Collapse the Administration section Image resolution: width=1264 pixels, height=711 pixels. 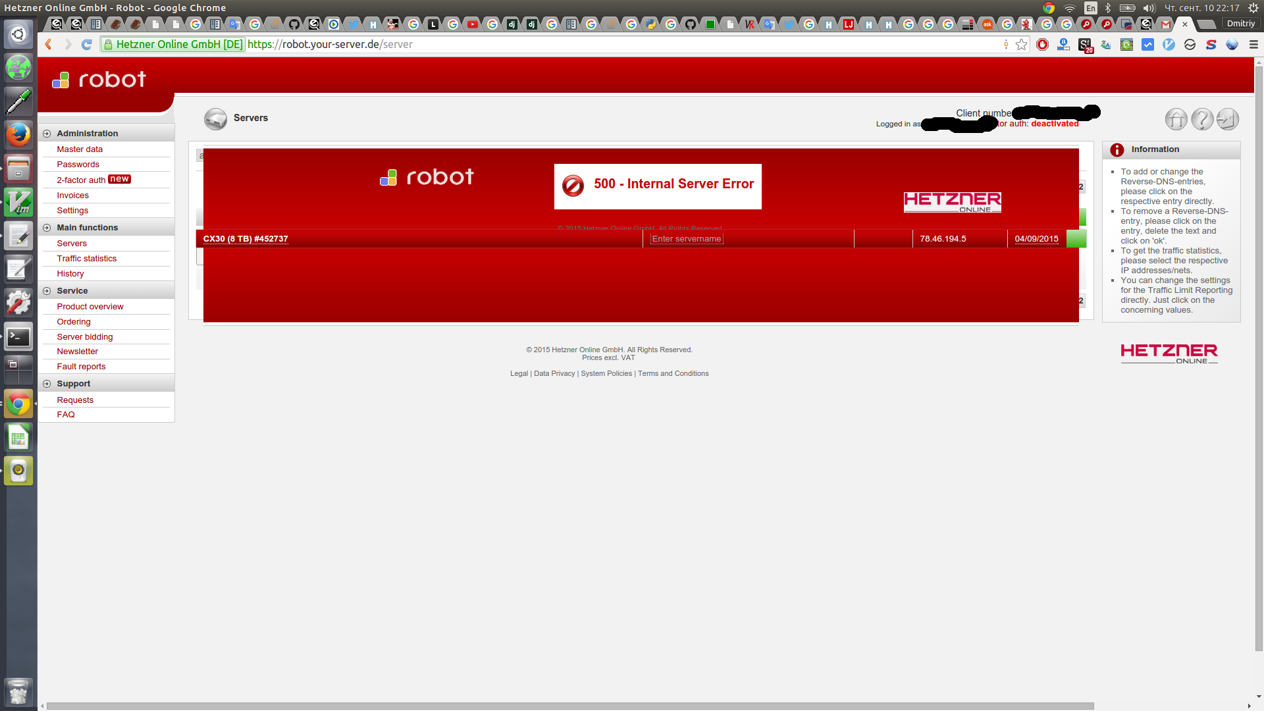(x=47, y=134)
